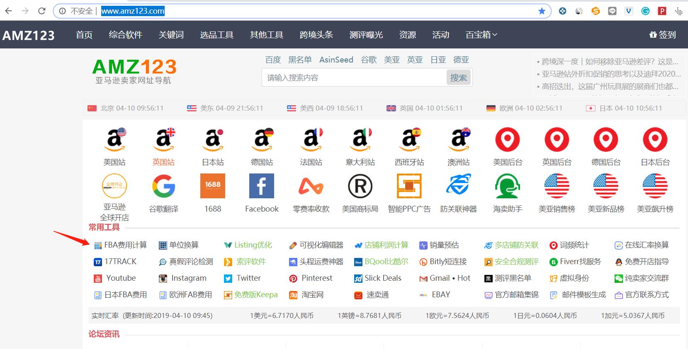Open the 英国站 Amazon UK icon
Image resolution: width=688 pixels, height=349 pixels.
point(163,140)
